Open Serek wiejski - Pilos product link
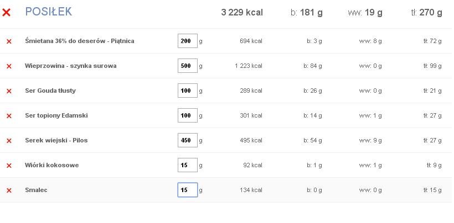The height and width of the screenshot is (223, 454). click(x=56, y=140)
